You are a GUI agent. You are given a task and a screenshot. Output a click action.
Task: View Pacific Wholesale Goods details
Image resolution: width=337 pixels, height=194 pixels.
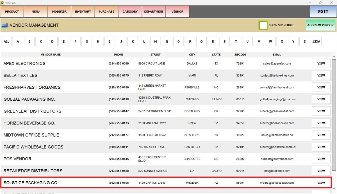point(321,147)
